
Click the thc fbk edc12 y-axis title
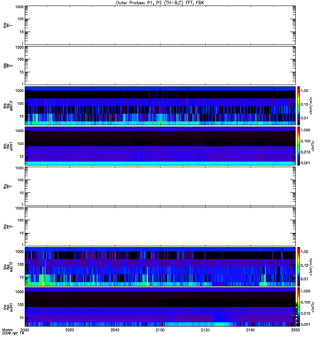click(x=8, y=267)
